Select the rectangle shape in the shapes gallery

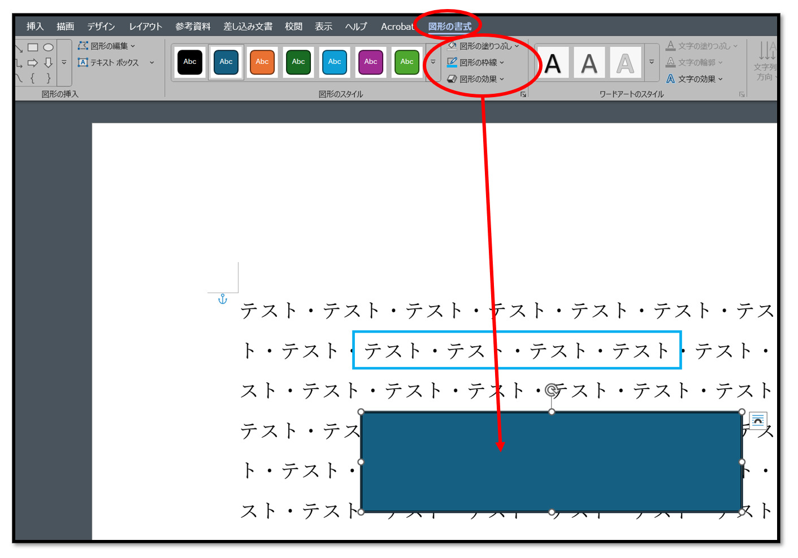click(x=33, y=47)
